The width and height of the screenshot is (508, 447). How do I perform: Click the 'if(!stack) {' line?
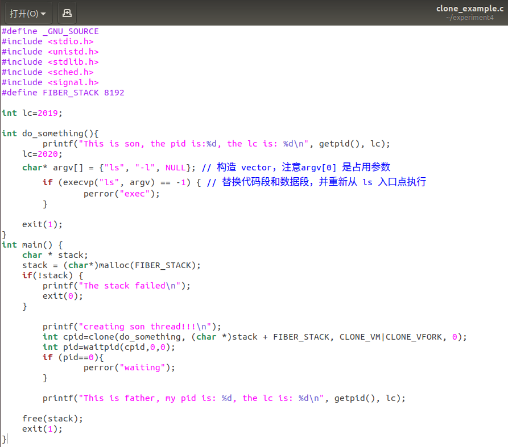tap(52, 275)
